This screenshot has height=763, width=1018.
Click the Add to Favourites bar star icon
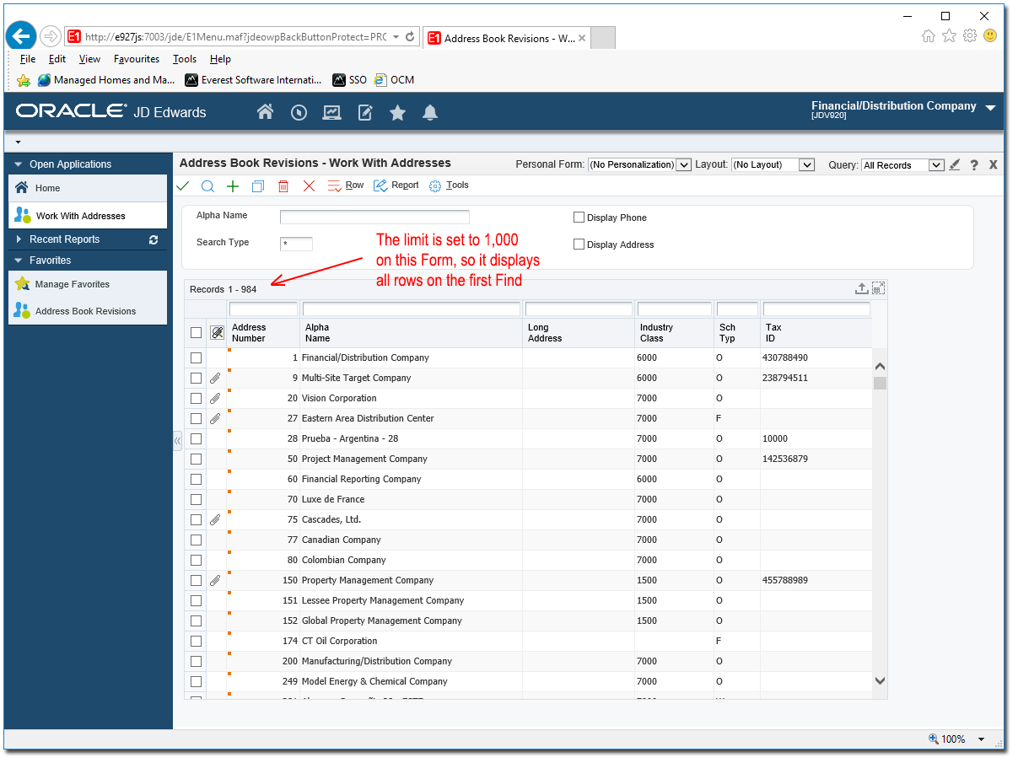[x=24, y=80]
